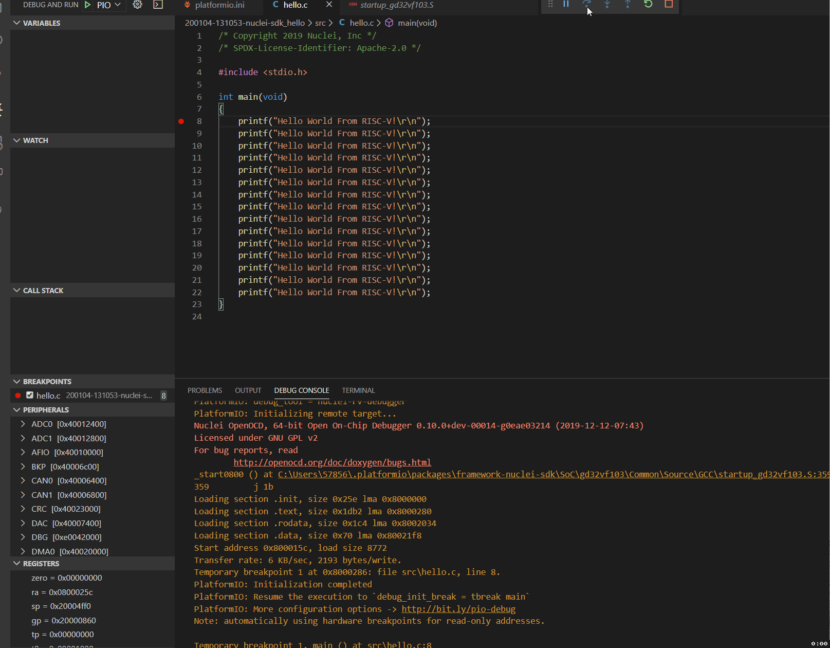Place cursor on '#include <stdio.h>' line
This screenshot has height=648, width=830.
tap(263, 72)
